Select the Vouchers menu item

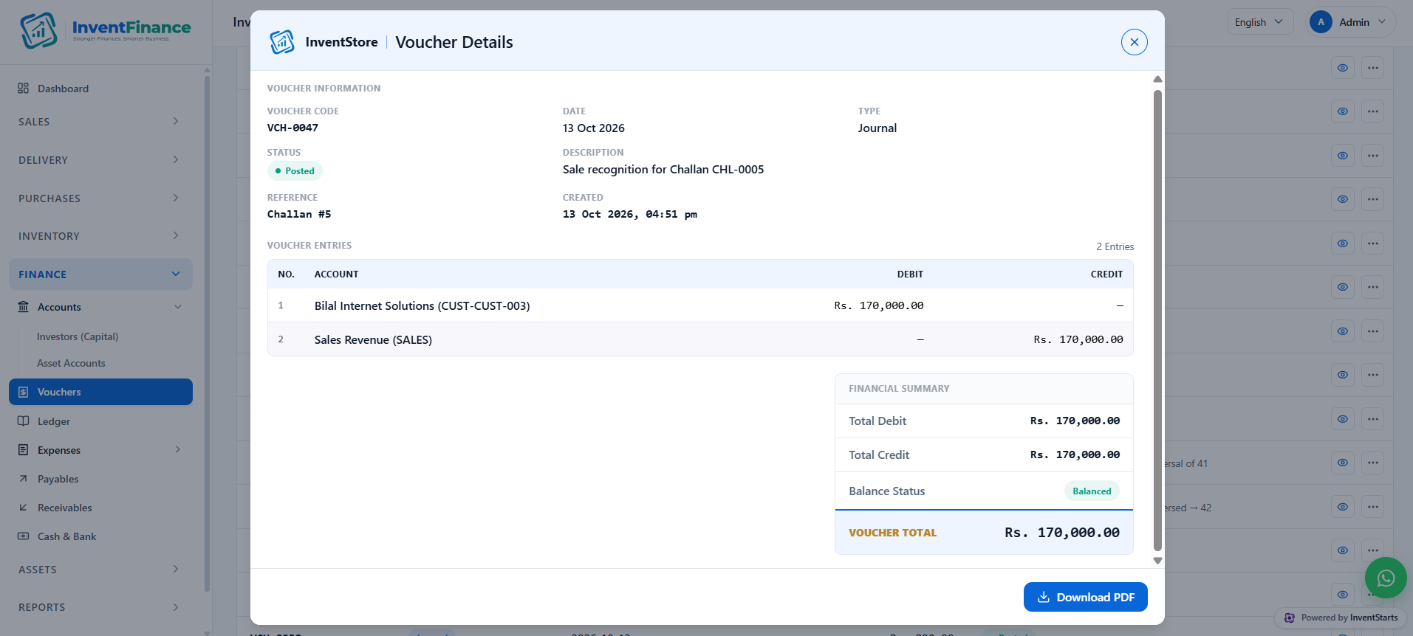click(100, 392)
